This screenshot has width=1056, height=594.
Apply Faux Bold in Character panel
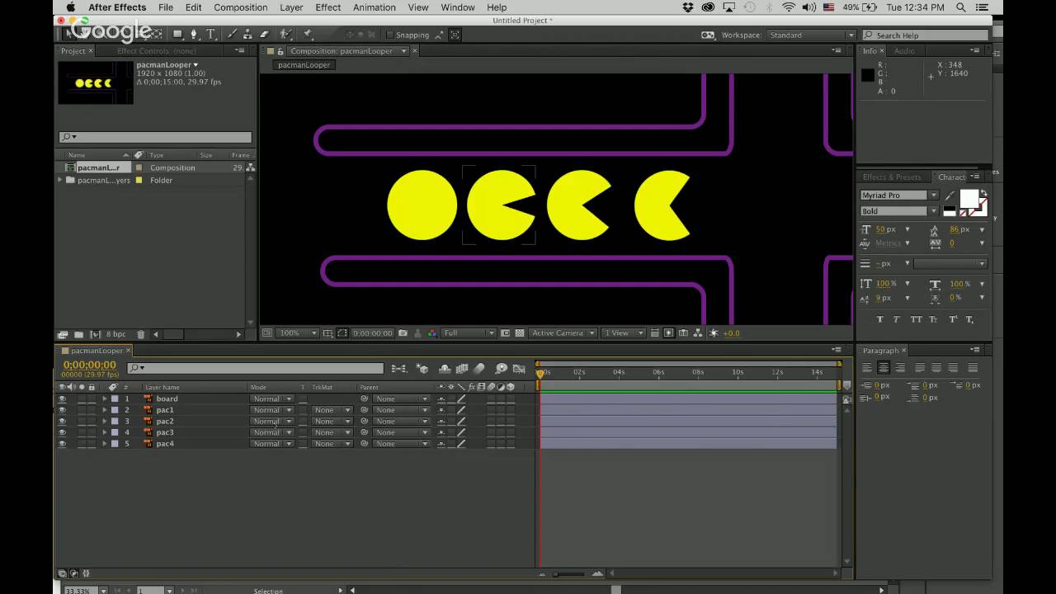tap(879, 319)
